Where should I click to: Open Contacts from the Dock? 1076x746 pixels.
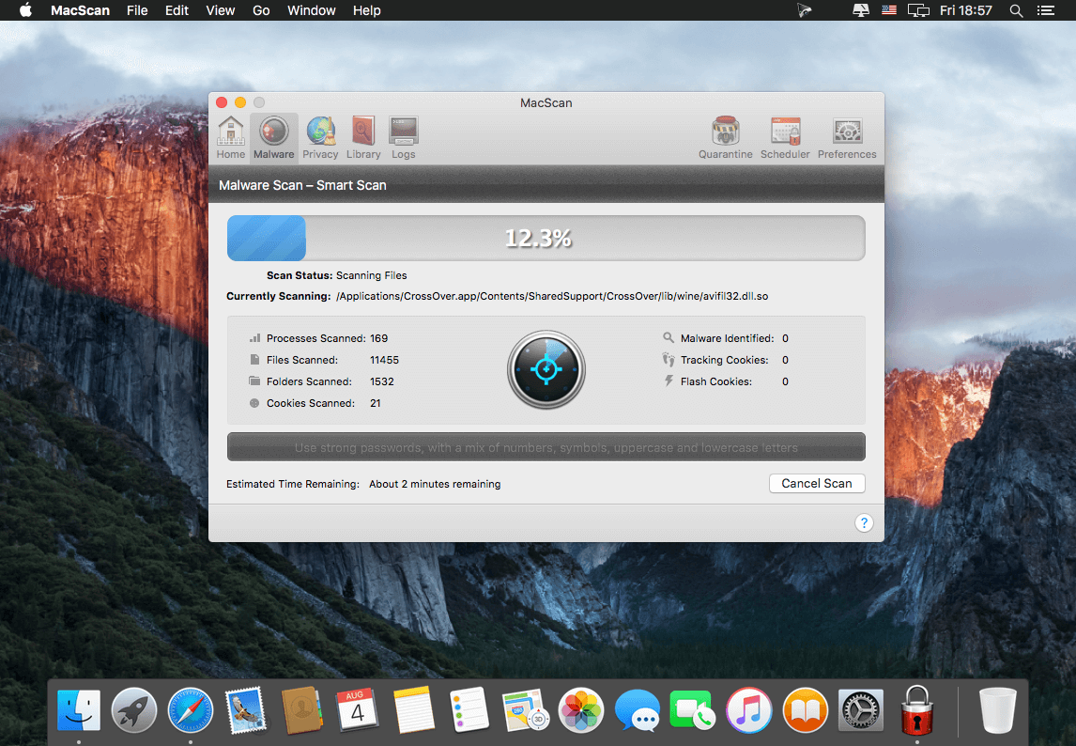tap(302, 710)
